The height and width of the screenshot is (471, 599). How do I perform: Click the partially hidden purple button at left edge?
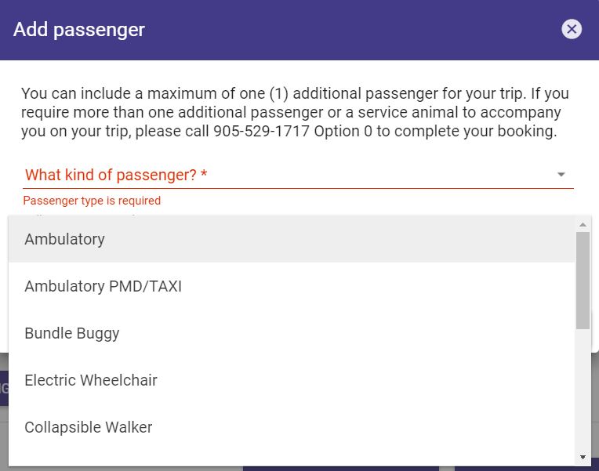click(4, 388)
